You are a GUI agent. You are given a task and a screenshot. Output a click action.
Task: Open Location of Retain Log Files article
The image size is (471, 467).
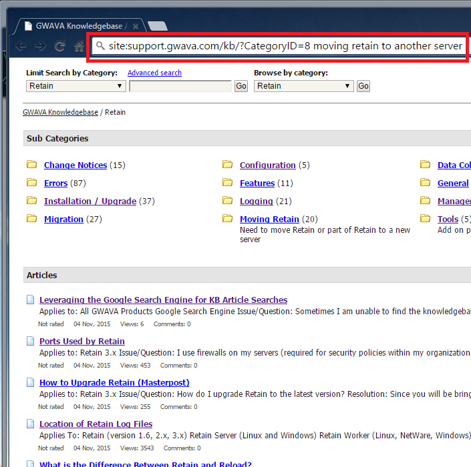click(96, 424)
